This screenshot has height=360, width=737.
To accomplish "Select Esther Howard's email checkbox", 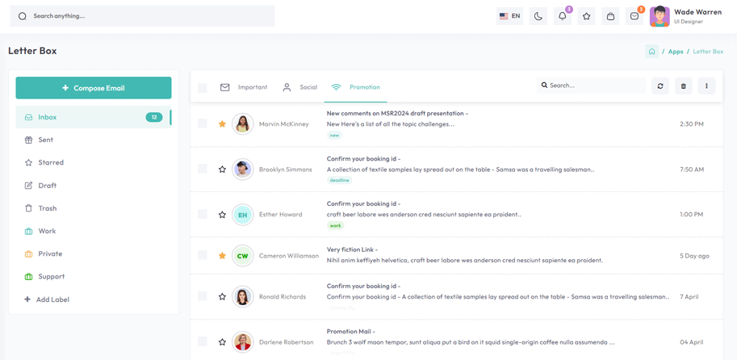I will [202, 215].
